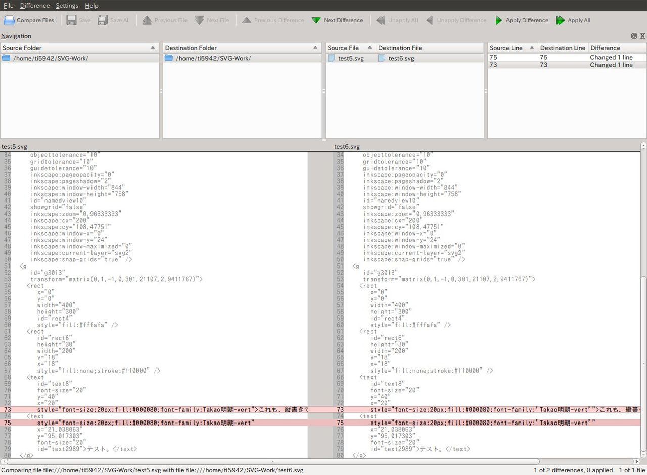Select destination folder /home/ti5942/SVG-Work/ row

click(242, 58)
